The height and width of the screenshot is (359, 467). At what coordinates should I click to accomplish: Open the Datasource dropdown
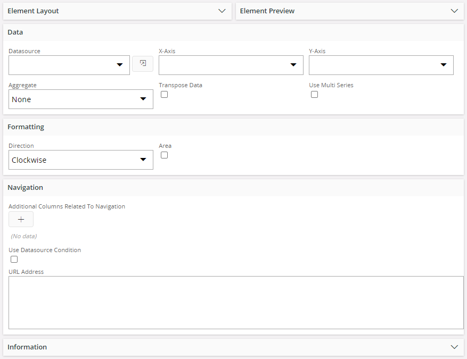pyautogui.click(x=69, y=65)
